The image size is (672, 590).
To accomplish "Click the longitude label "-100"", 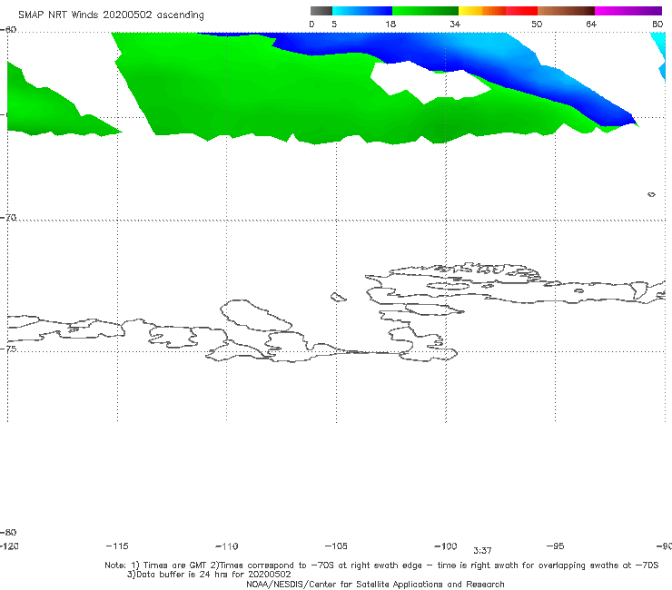I will click(x=446, y=546).
